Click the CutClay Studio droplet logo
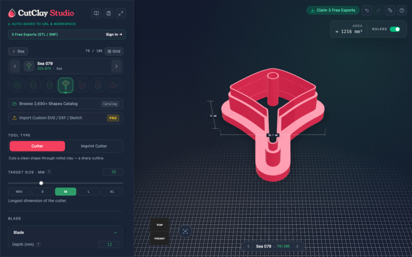 (x=12, y=13)
